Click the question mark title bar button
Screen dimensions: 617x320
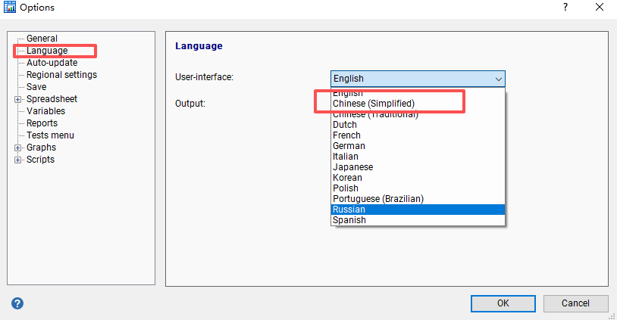[565, 7]
